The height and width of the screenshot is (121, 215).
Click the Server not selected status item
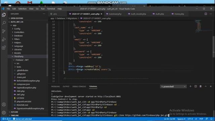(22, 119)
